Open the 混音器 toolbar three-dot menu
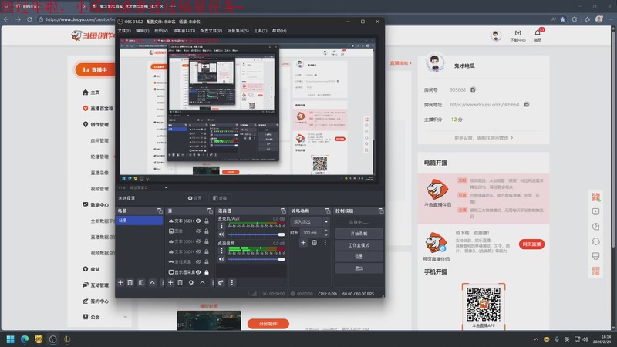Screen dimensions: 617x347 pos(232,282)
